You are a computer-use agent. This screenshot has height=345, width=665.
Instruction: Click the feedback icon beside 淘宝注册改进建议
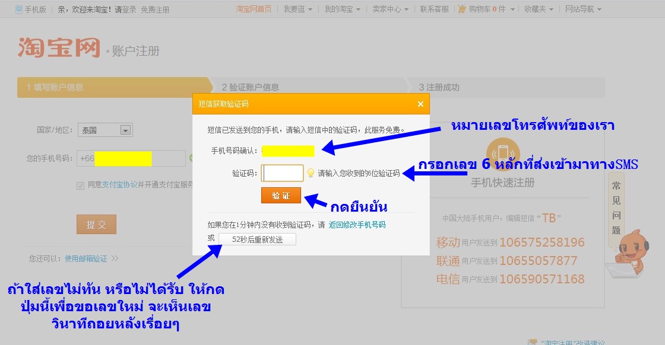click(x=532, y=341)
